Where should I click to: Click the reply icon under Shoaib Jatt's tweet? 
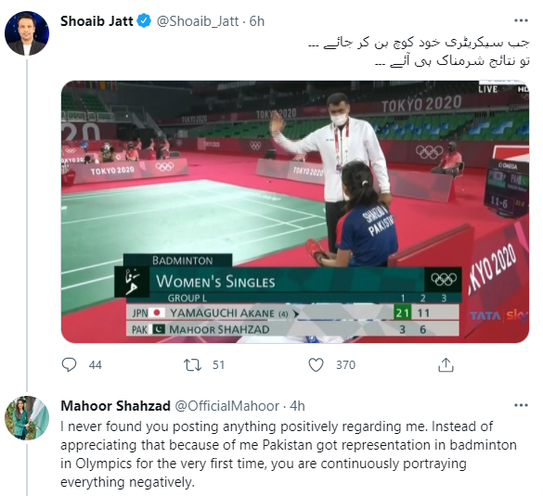click(x=69, y=365)
